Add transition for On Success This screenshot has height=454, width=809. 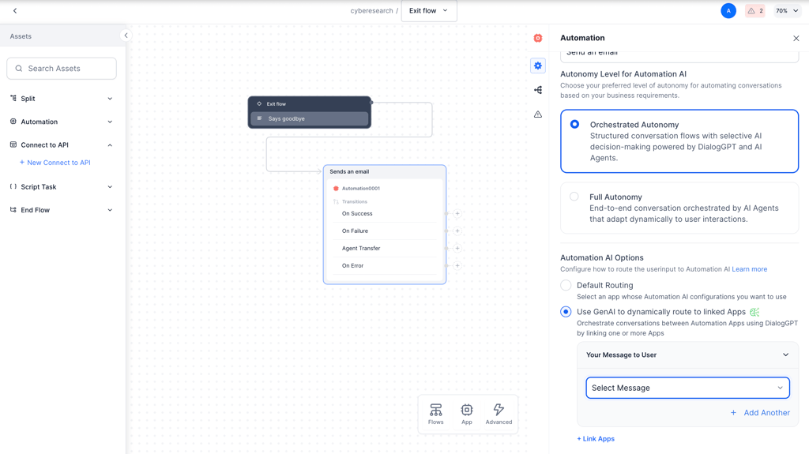click(x=457, y=214)
